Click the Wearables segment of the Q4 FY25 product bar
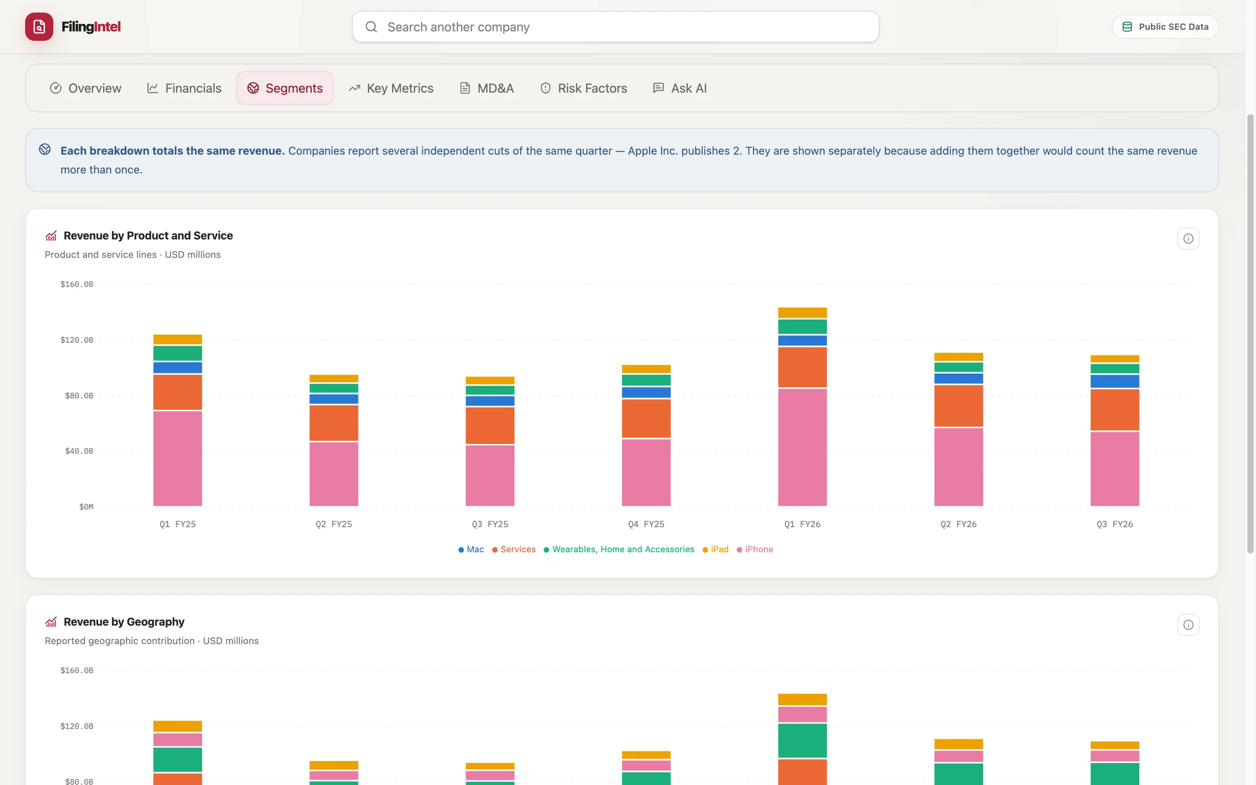The width and height of the screenshot is (1256, 785). click(646, 380)
